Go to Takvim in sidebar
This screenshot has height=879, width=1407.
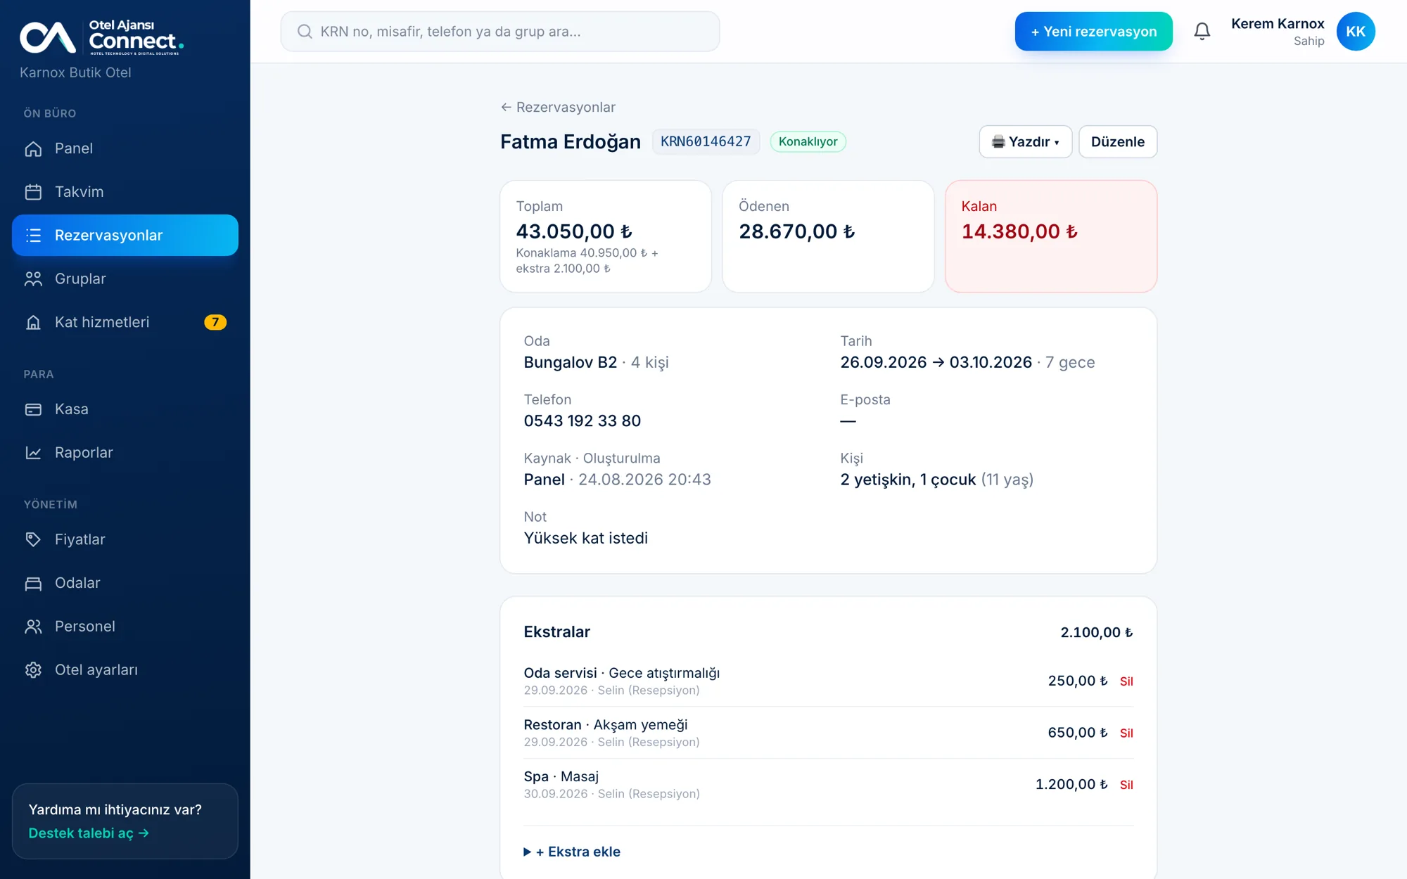(125, 192)
